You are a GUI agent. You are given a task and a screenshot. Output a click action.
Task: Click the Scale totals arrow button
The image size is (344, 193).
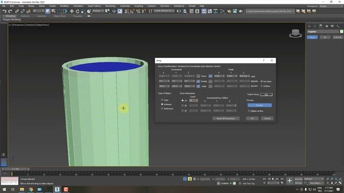click(210, 86)
